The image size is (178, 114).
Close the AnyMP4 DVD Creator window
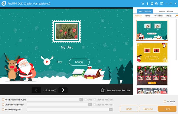point(175,4)
